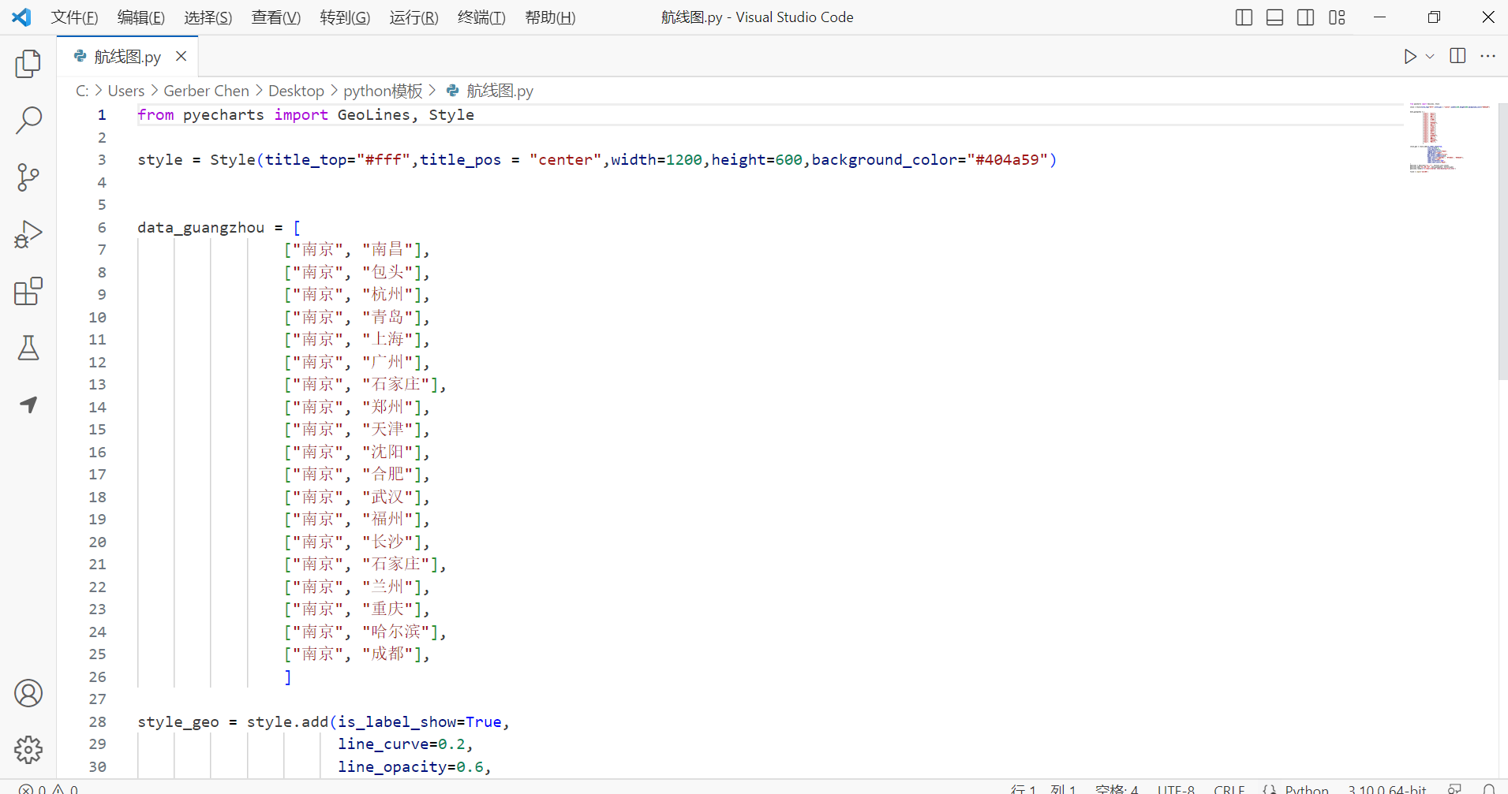Click the notifications bell icon

pyautogui.click(x=1488, y=788)
